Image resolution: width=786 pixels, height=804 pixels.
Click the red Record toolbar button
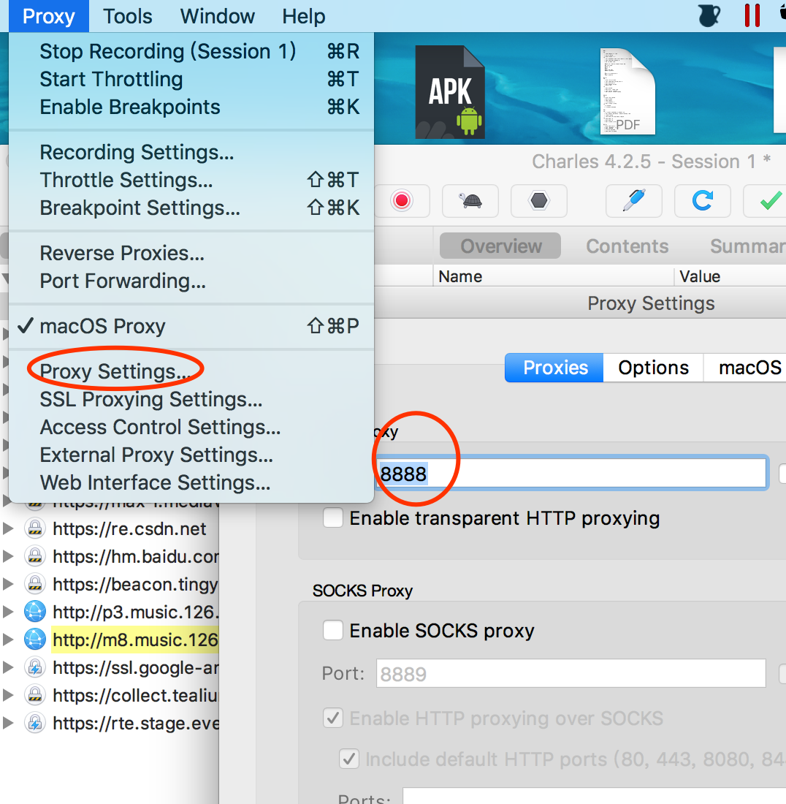point(402,201)
